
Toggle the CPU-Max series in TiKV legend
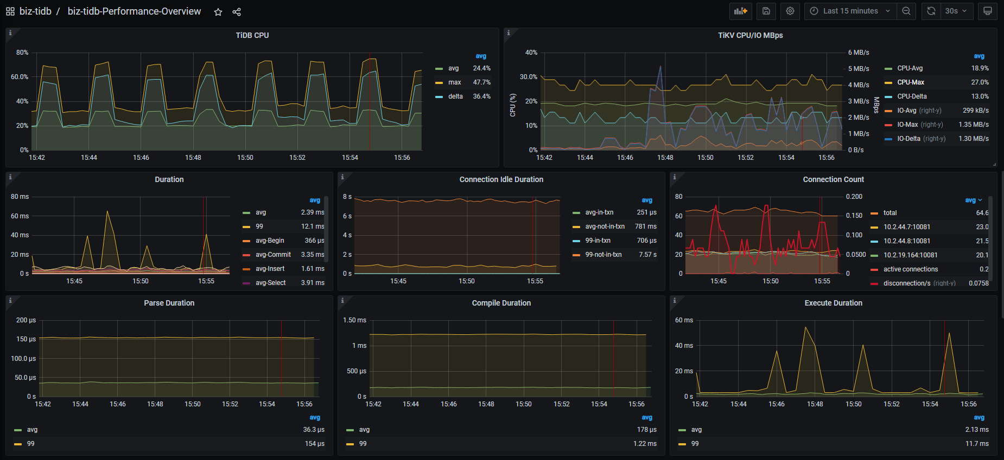pyautogui.click(x=910, y=82)
